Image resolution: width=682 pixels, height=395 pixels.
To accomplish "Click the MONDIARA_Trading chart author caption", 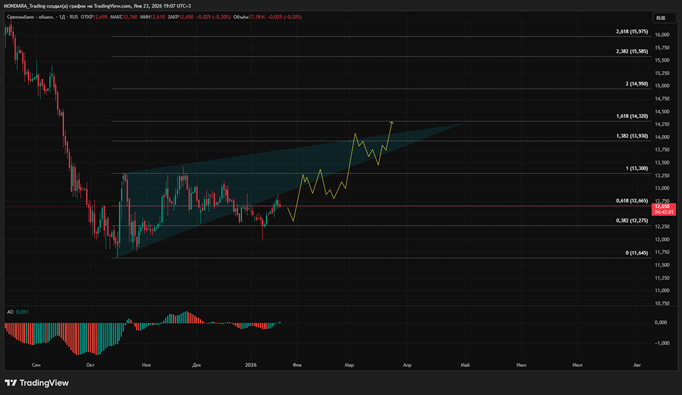I will pos(97,5).
